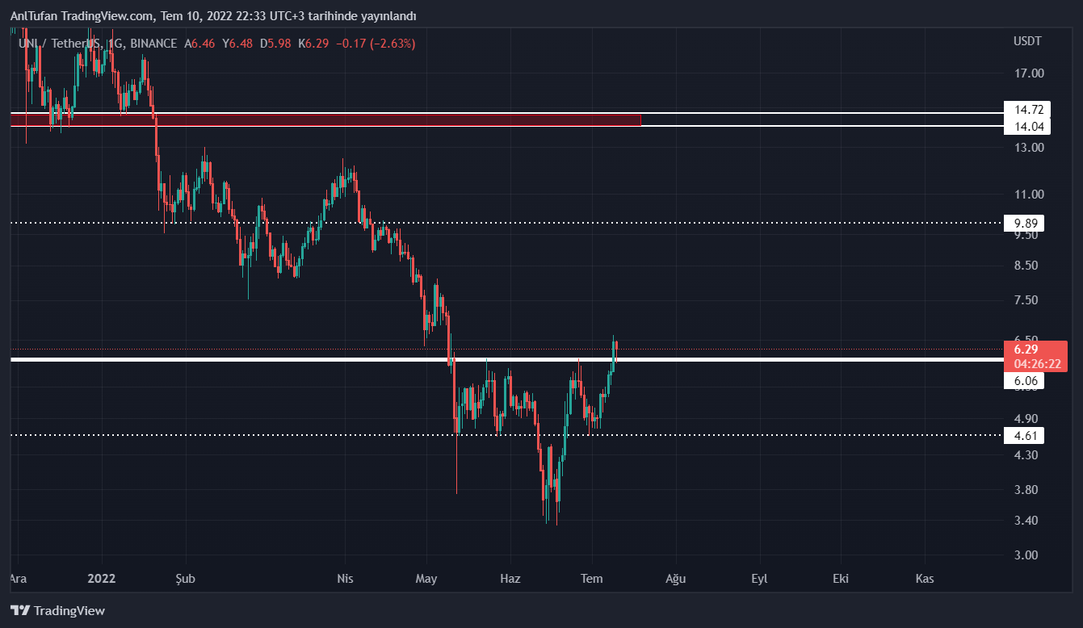Click the USDT currency label
The image size is (1083, 628).
click(x=1027, y=41)
